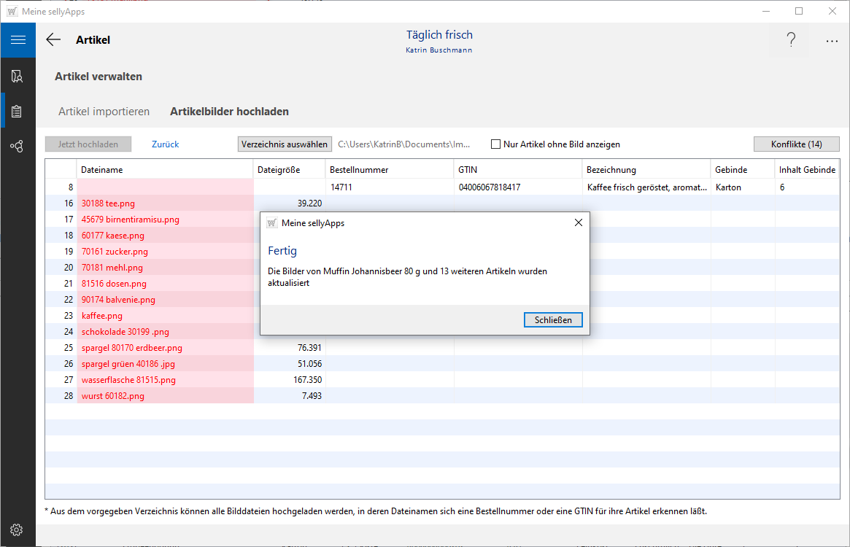Click the question mark help icon
The height and width of the screenshot is (547, 850).
point(791,40)
